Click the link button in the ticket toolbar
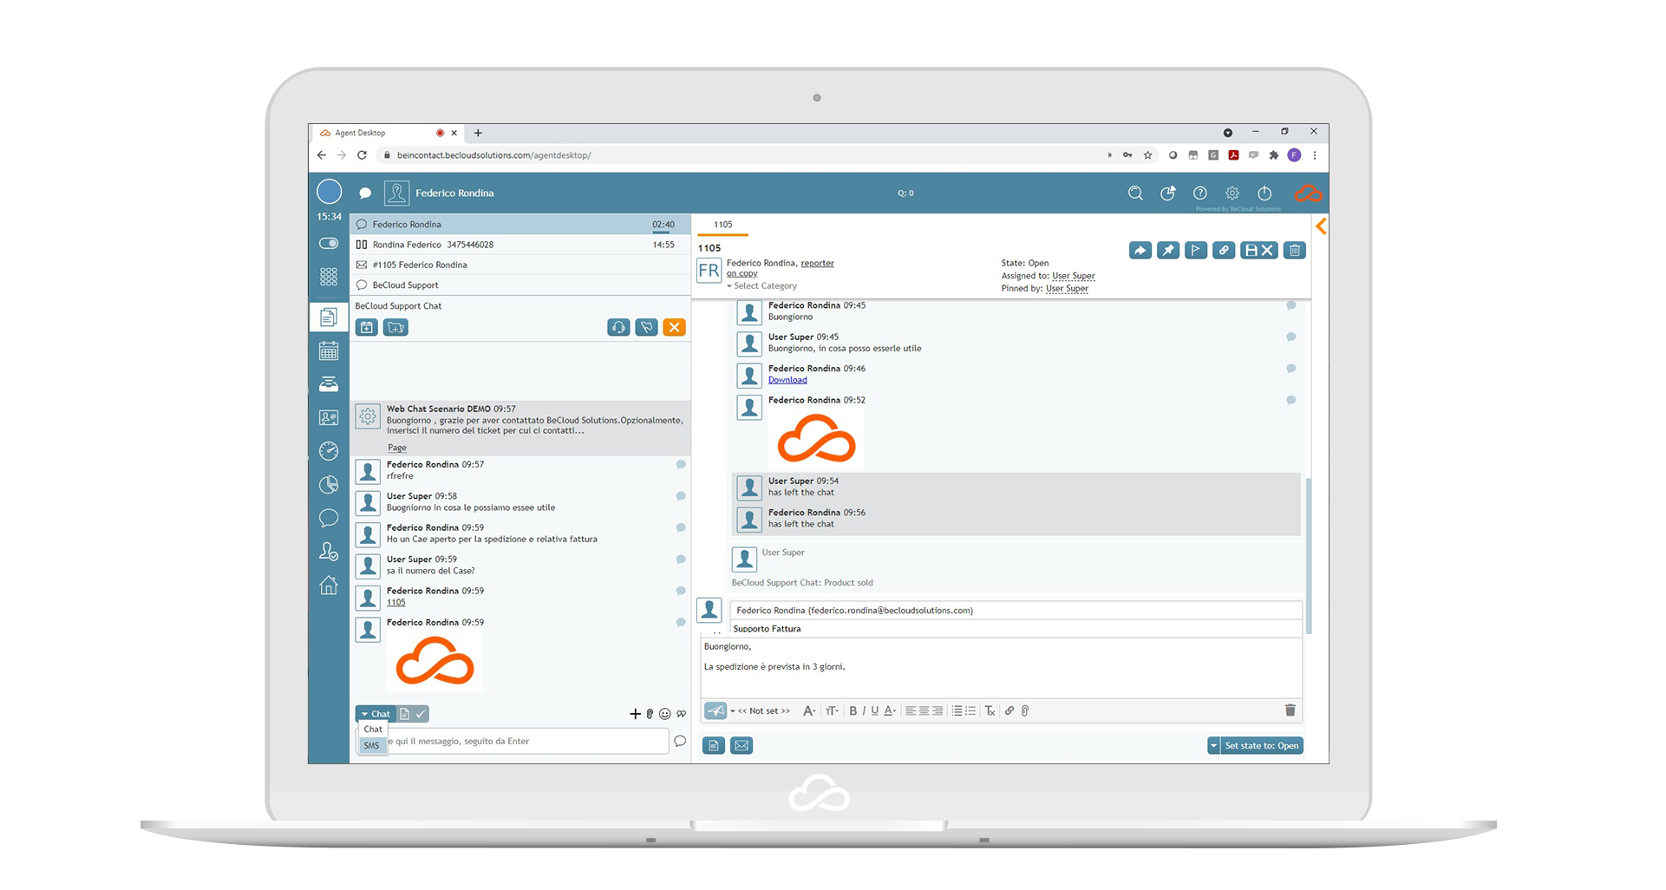 coord(1224,251)
